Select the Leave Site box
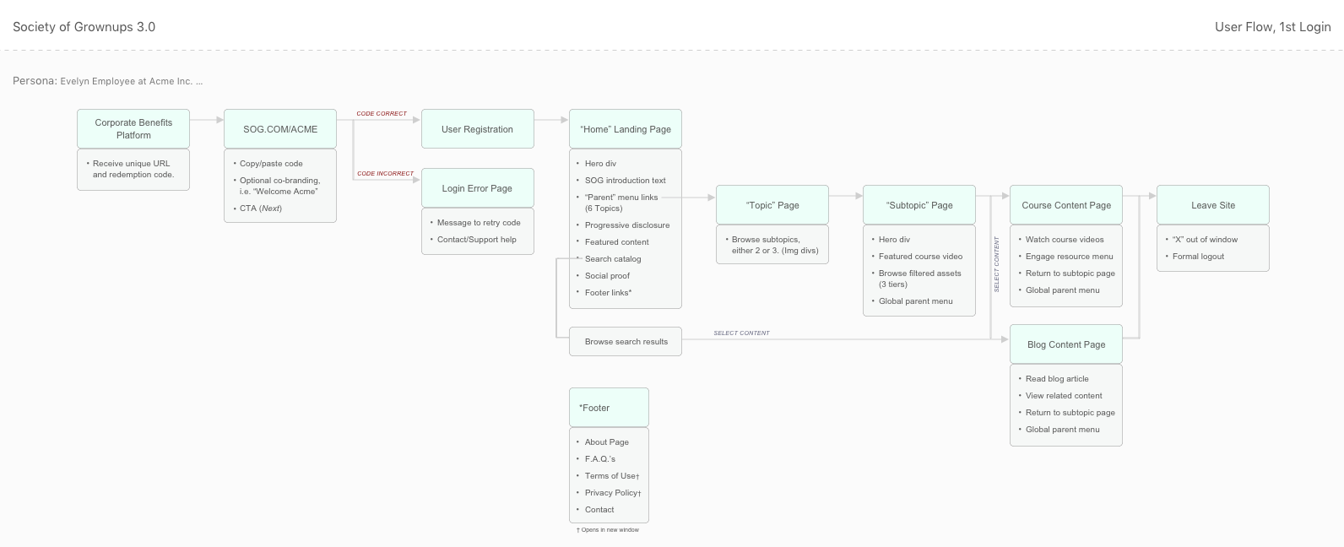Image resolution: width=1344 pixels, height=547 pixels. coord(1213,205)
